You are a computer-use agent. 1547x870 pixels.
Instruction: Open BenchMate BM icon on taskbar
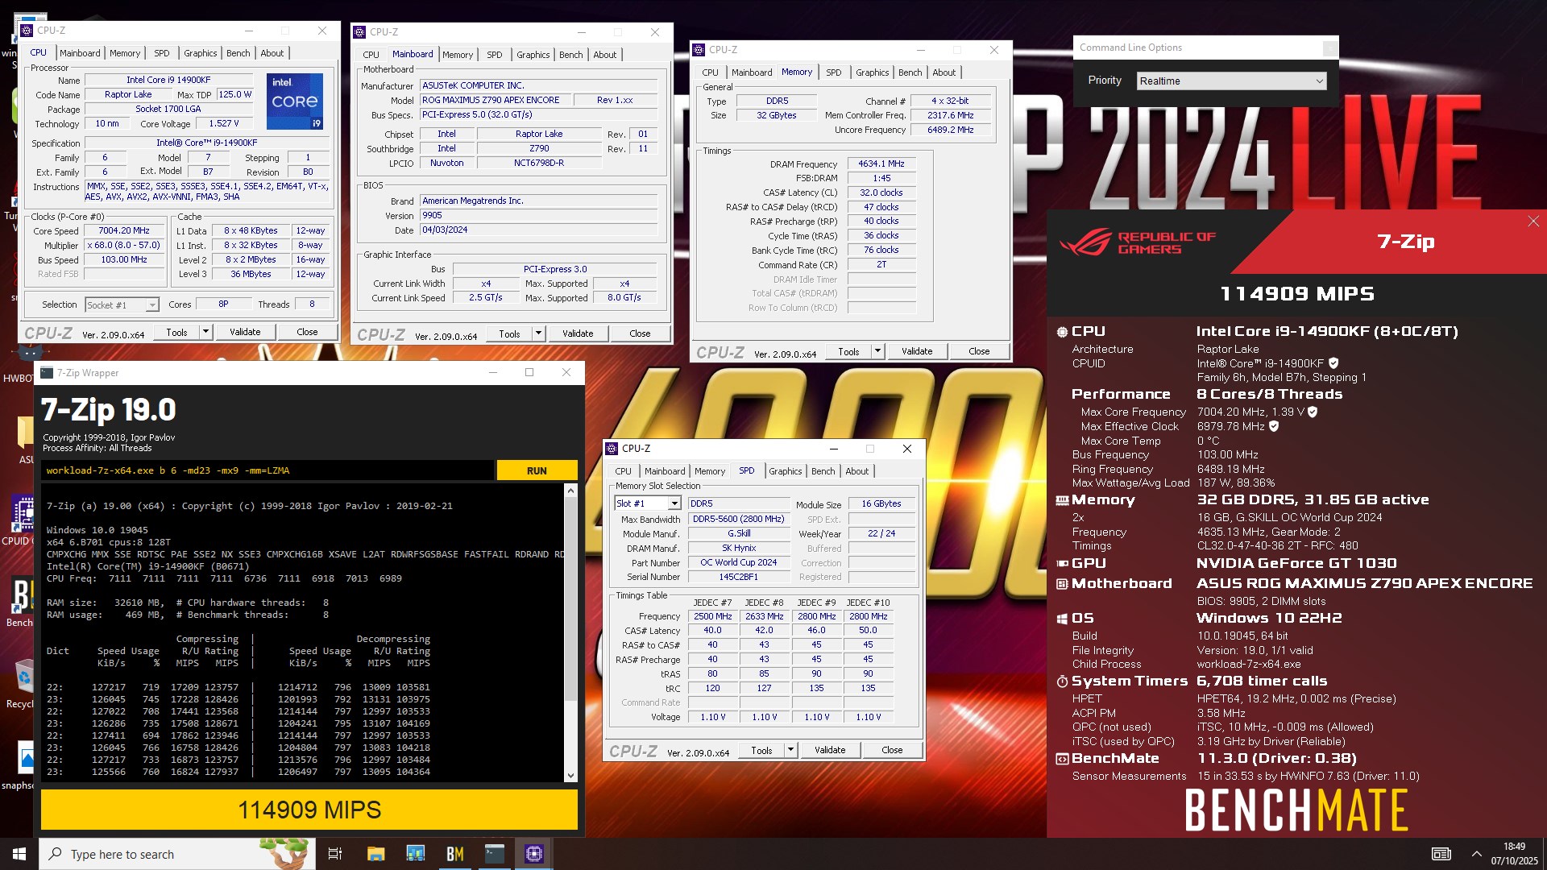[455, 854]
